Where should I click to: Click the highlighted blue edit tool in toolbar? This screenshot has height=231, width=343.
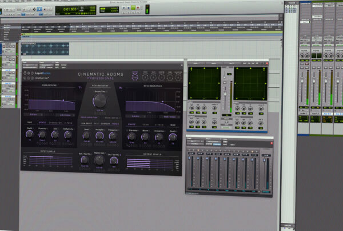tap(39, 9)
